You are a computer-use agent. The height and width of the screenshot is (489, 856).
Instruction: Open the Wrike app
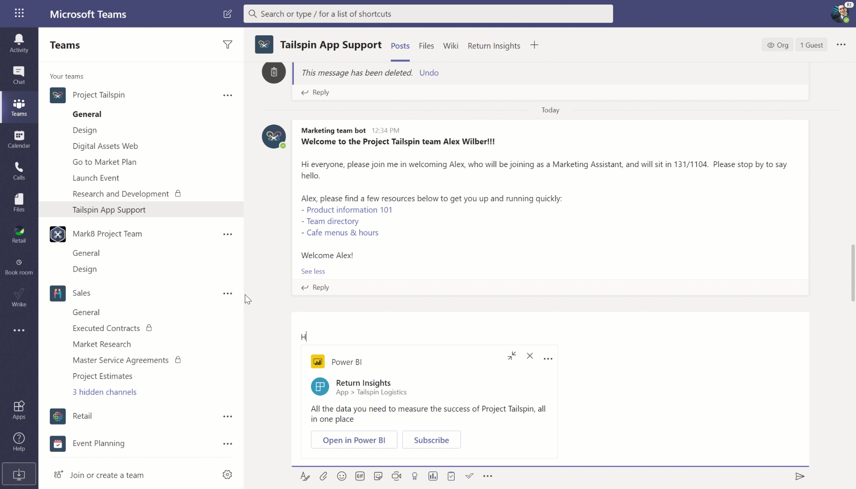pyautogui.click(x=19, y=298)
